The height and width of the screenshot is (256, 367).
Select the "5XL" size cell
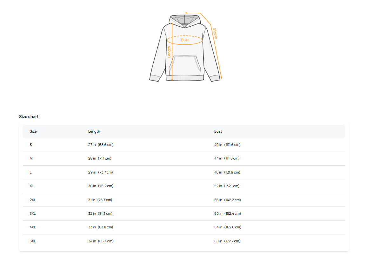(x=32, y=241)
